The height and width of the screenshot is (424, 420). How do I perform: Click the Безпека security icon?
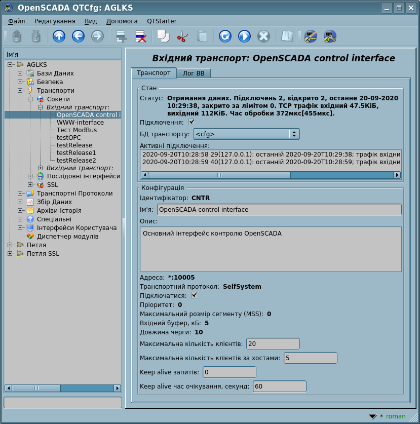coord(30,82)
